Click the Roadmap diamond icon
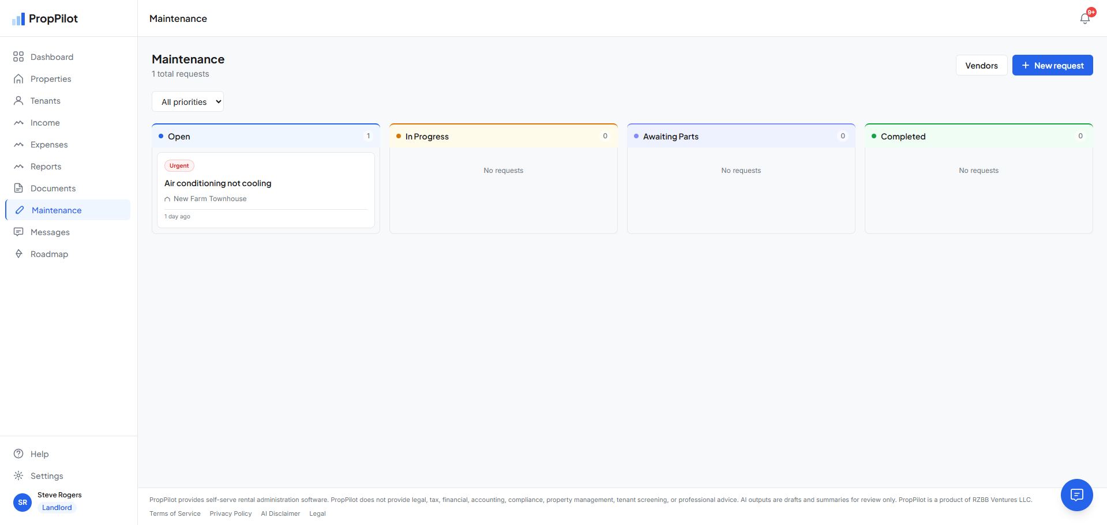This screenshot has height=525, width=1107. 18,254
